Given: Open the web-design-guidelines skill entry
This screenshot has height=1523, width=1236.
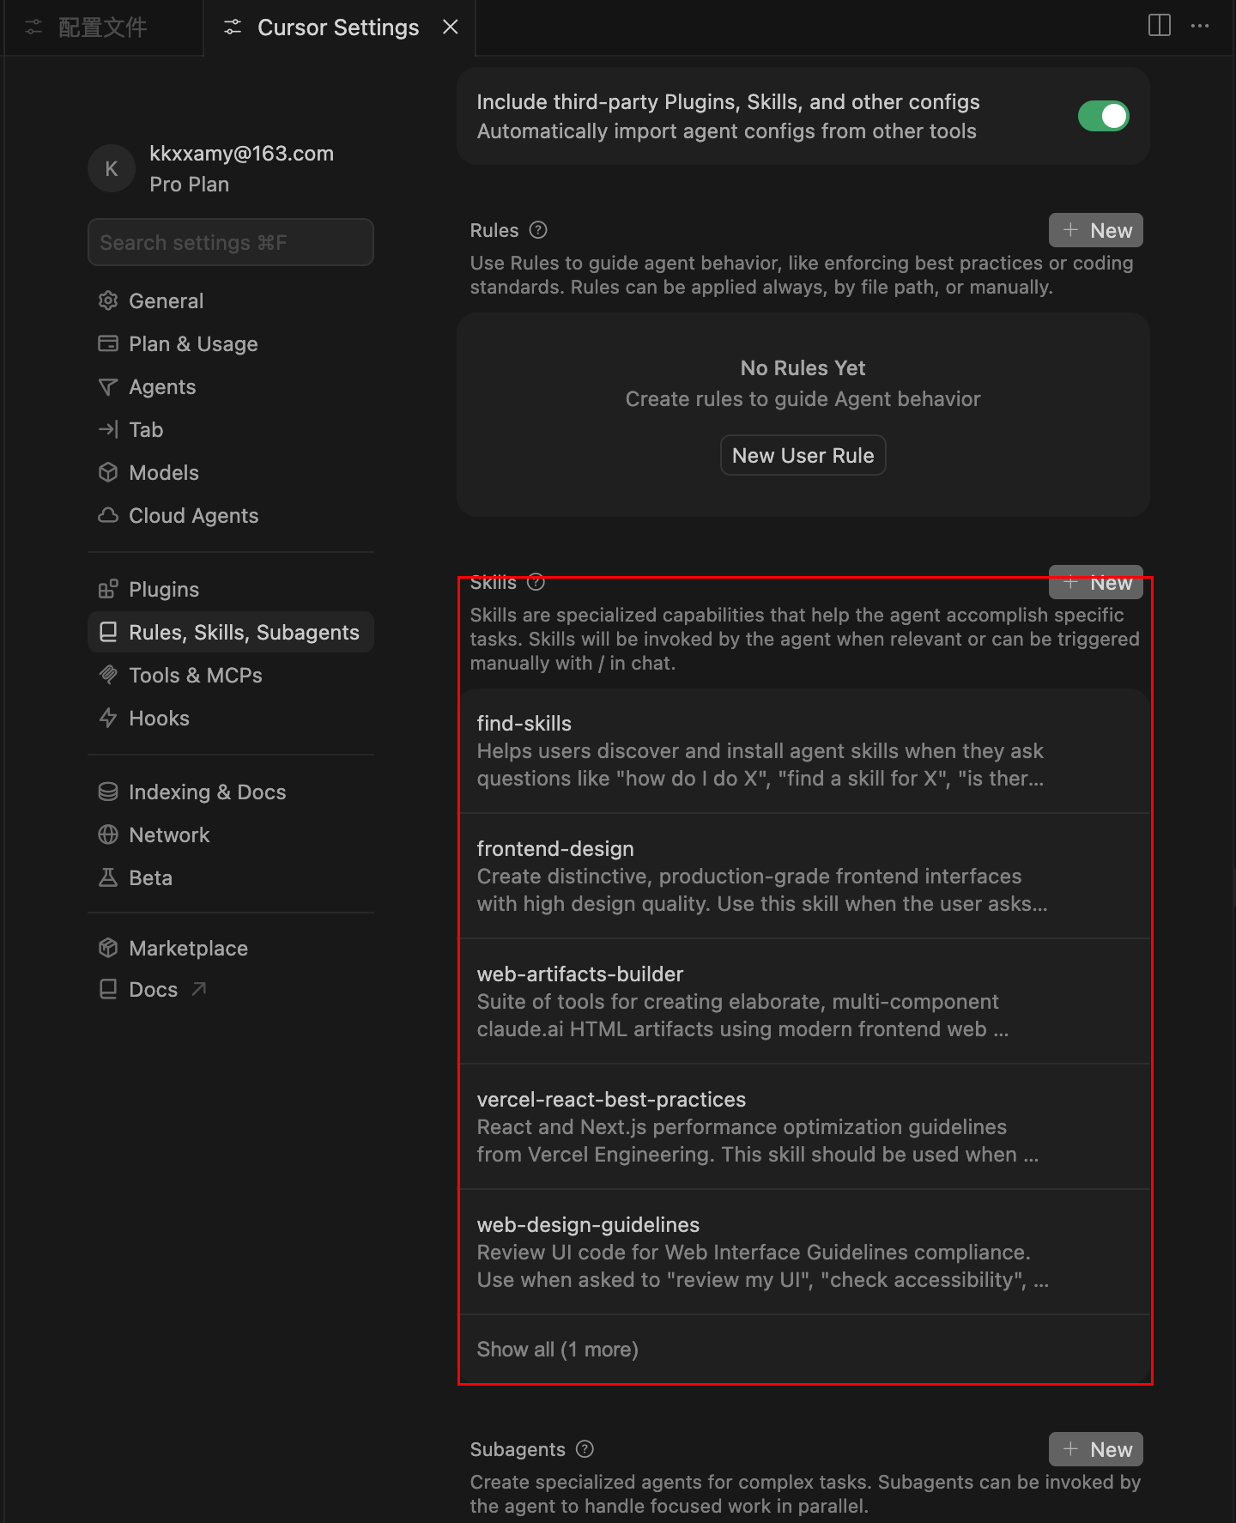Looking at the screenshot, I should (x=803, y=1253).
